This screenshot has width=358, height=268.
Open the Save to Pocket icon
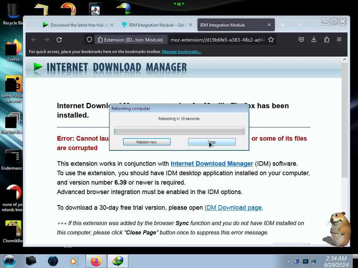click(301, 40)
